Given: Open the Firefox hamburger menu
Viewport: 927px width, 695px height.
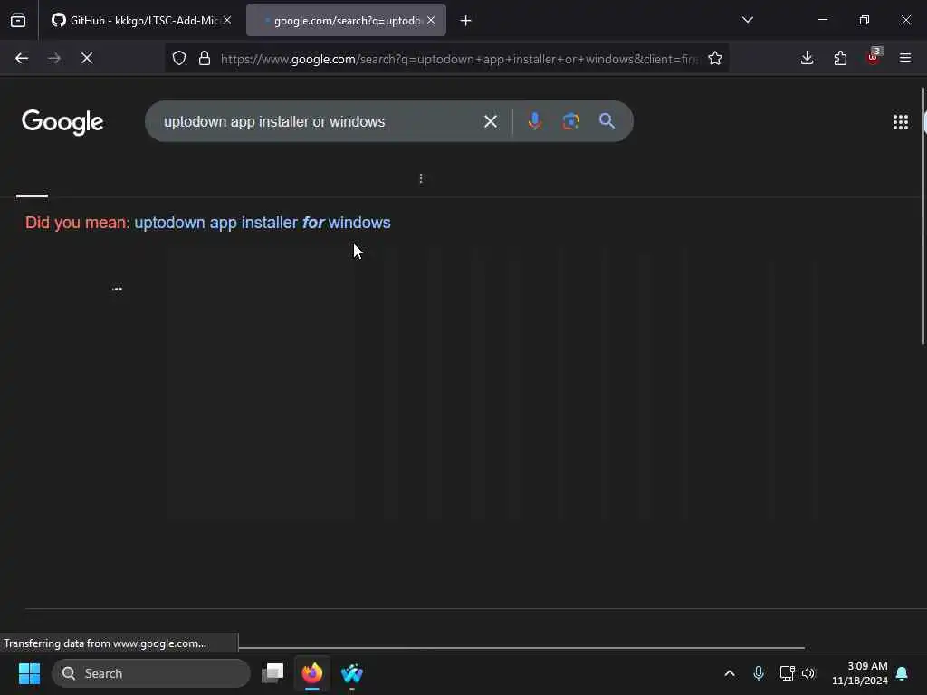Looking at the screenshot, I should [905, 58].
